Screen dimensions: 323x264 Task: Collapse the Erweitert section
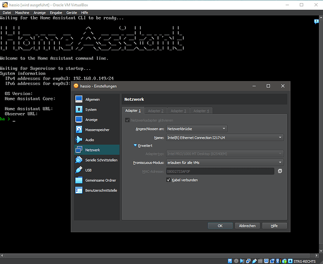pyautogui.click(x=135, y=145)
